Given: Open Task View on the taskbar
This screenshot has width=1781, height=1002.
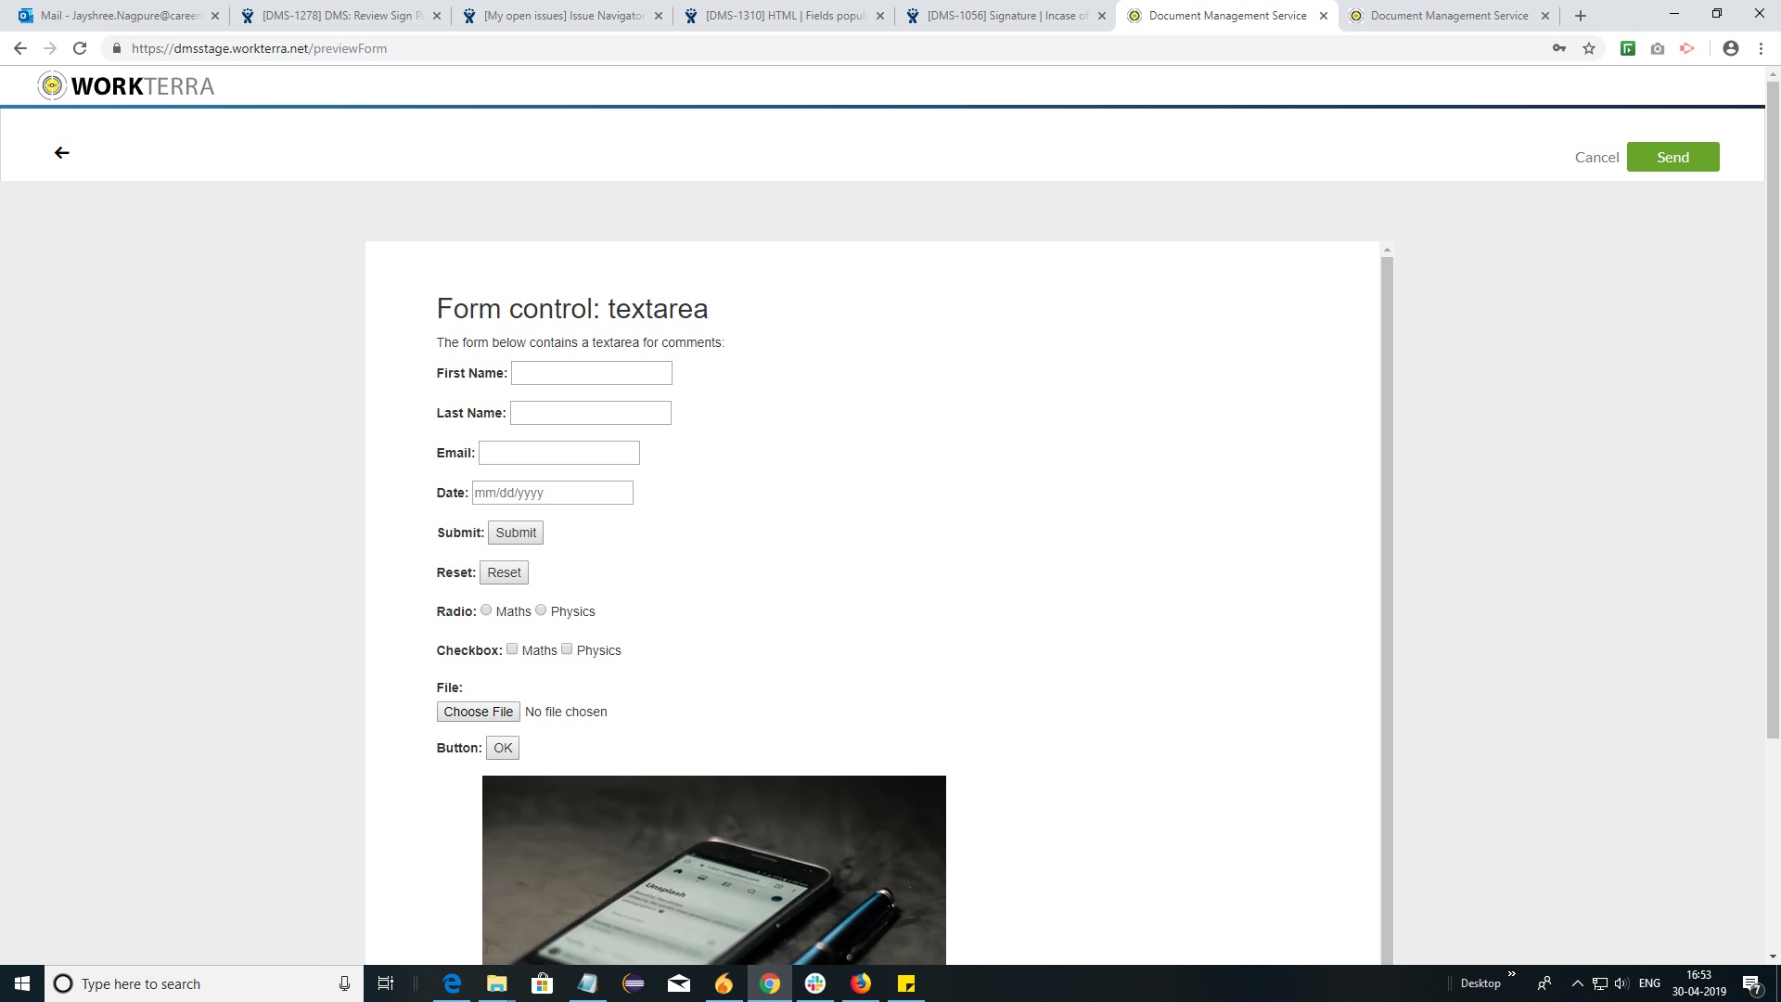Looking at the screenshot, I should (386, 983).
